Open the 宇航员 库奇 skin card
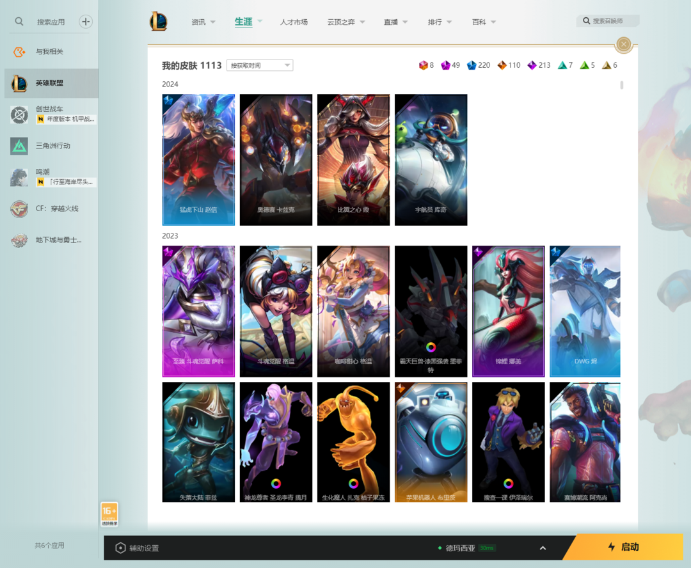Image resolution: width=691 pixels, height=568 pixels. pyautogui.click(x=431, y=159)
